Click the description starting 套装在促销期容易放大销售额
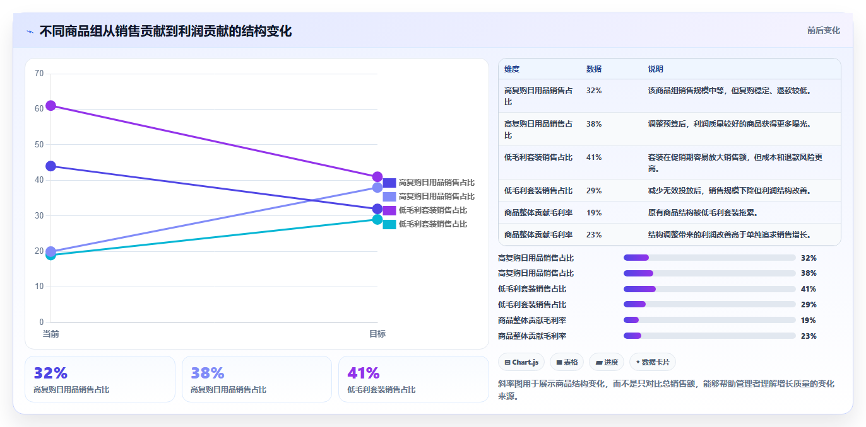The image size is (866, 427). [x=735, y=162]
